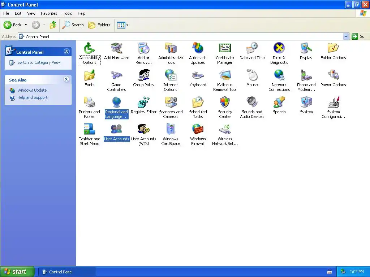Open the Windows Update link

32,90
